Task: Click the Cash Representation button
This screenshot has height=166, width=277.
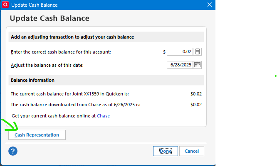Action: 37,135
